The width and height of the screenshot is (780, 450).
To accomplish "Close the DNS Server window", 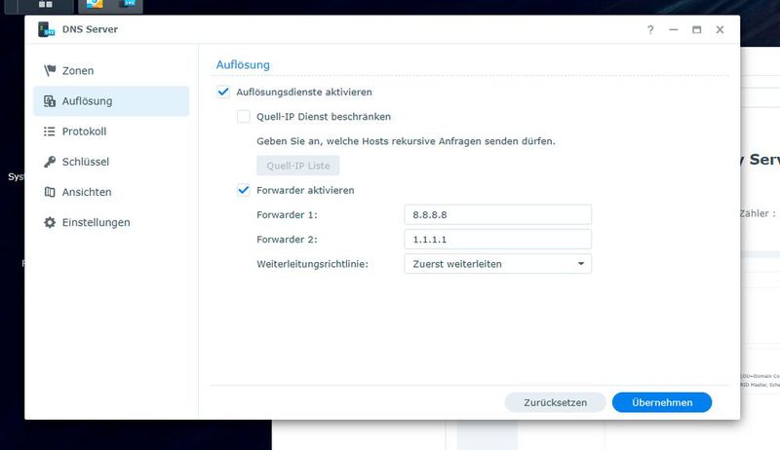I will click(x=720, y=30).
